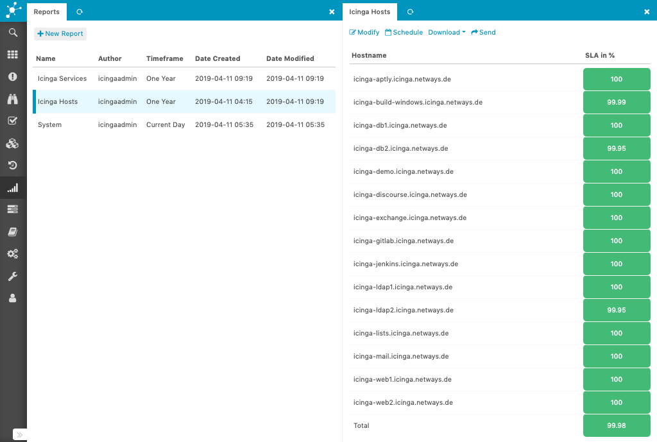Viewport: 657px width, 442px height.
Task: Click icinga-ldap2.icinga.netways.de hostname
Action: [x=404, y=310]
